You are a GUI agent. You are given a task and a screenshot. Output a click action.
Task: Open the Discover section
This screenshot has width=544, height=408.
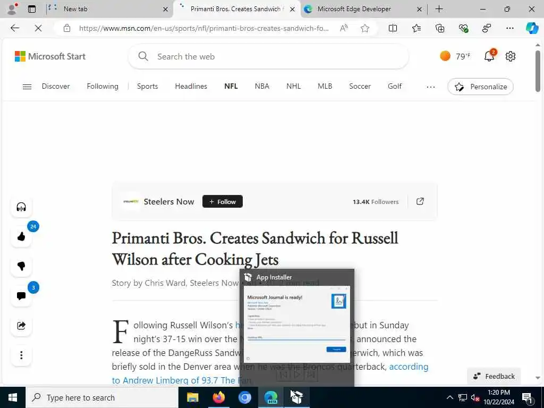click(x=56, y=86)
